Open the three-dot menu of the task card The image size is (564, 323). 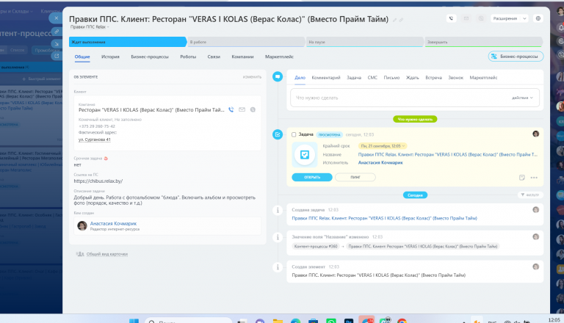pos(534,178)
